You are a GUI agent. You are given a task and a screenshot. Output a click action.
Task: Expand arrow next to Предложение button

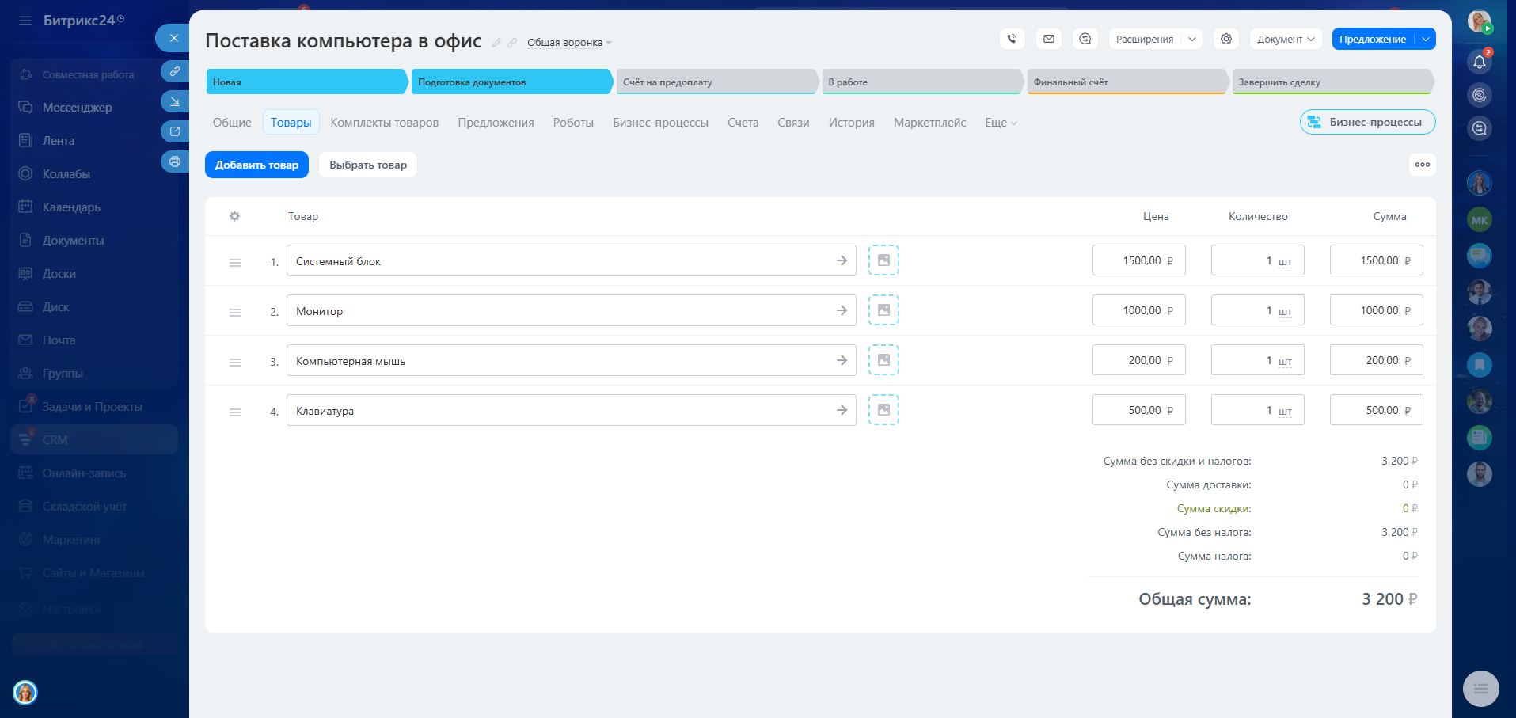(1426, 39)
